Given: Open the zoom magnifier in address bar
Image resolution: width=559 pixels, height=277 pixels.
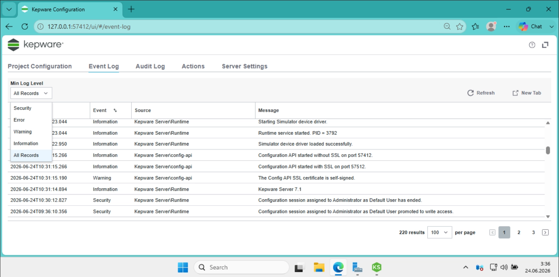Looking at the screenshot, I should tap(447, 27).
